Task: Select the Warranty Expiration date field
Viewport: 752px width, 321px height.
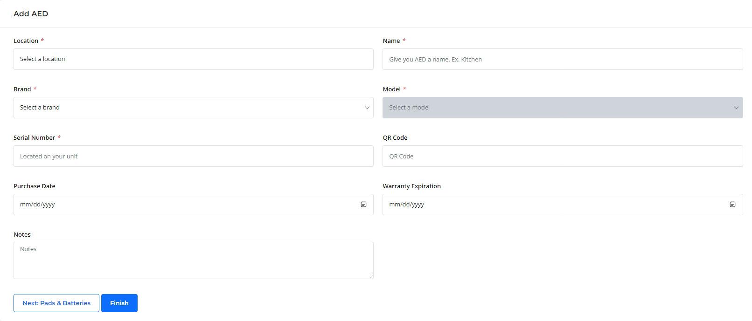Action: tap(563, 205)
